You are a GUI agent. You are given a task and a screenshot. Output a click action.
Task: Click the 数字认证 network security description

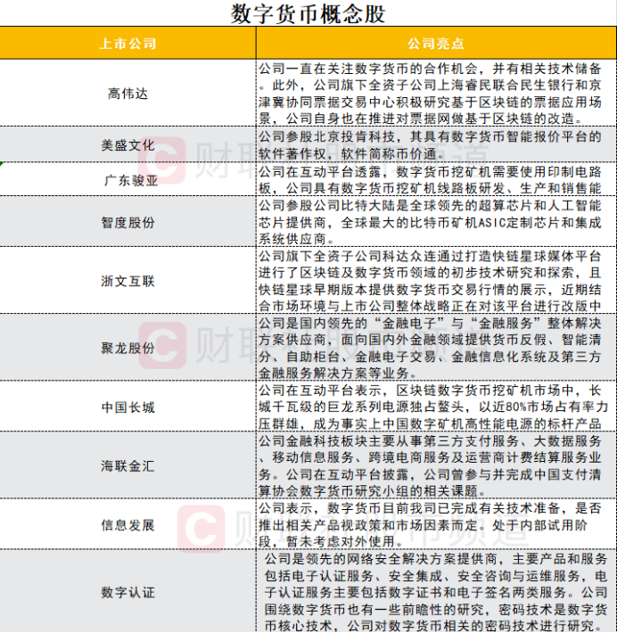tap(435, 591)
